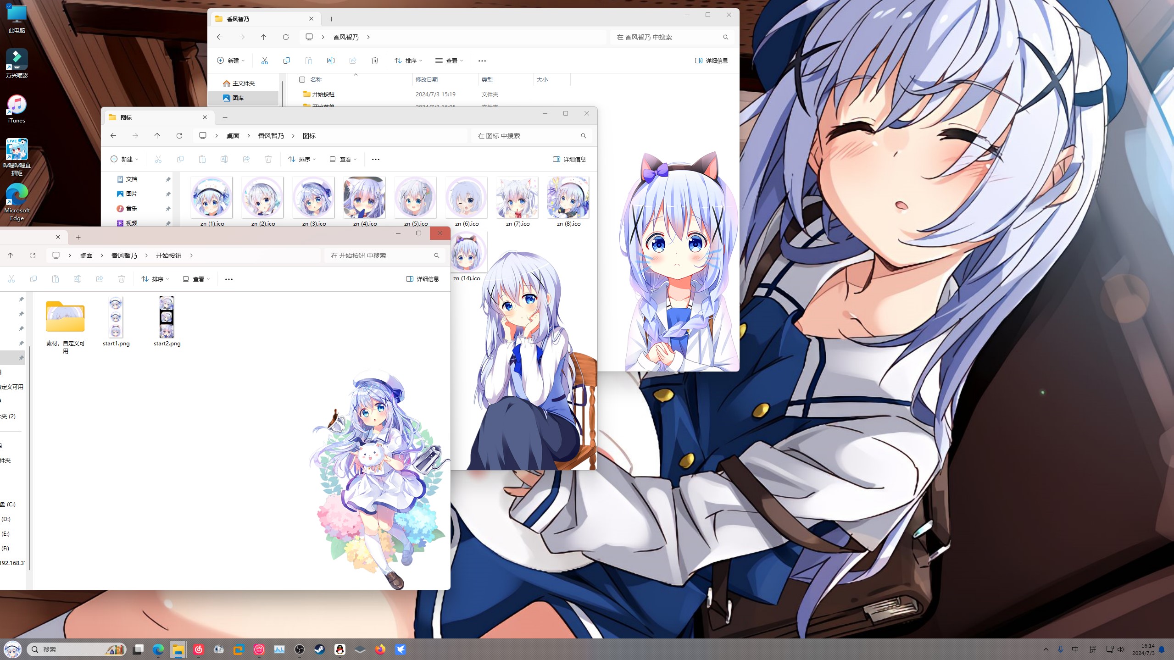The height and width of the screenshot is (660, 1174).
Task: Click the rename icon in 香风智乃 toolbar
Action: [x=330, y=61]
